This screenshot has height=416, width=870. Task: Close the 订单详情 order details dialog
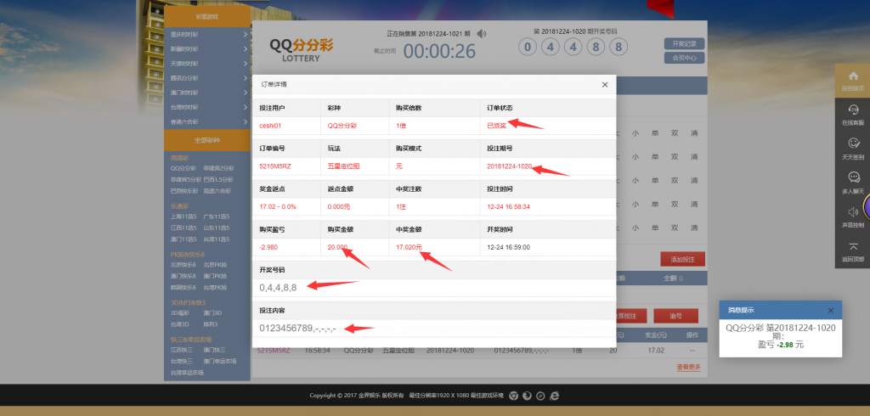605,85
